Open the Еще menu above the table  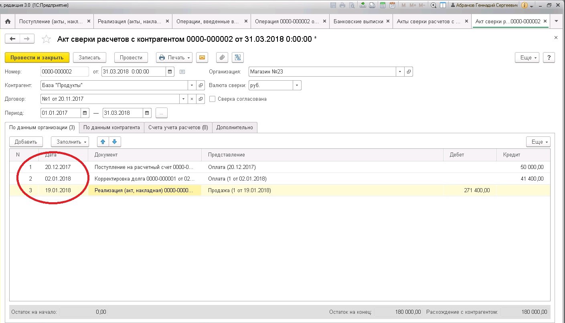(538, 142)
